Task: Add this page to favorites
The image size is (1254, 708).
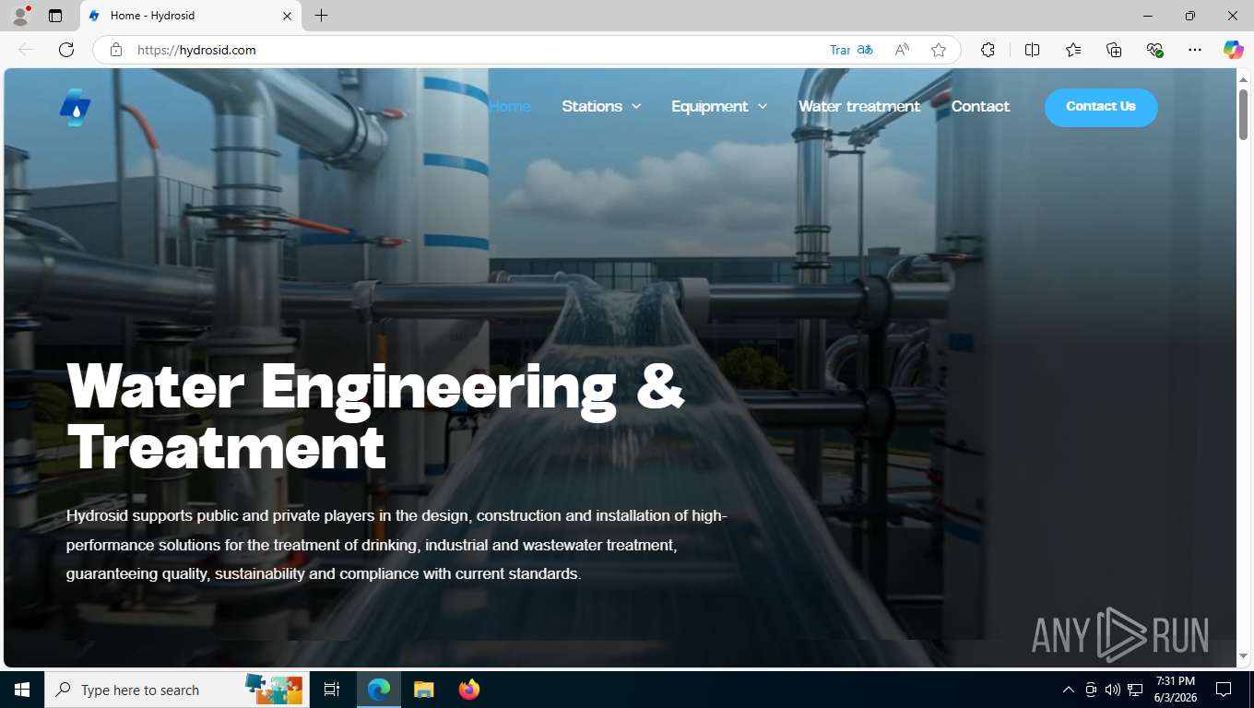Action: (x=939, y=50)
